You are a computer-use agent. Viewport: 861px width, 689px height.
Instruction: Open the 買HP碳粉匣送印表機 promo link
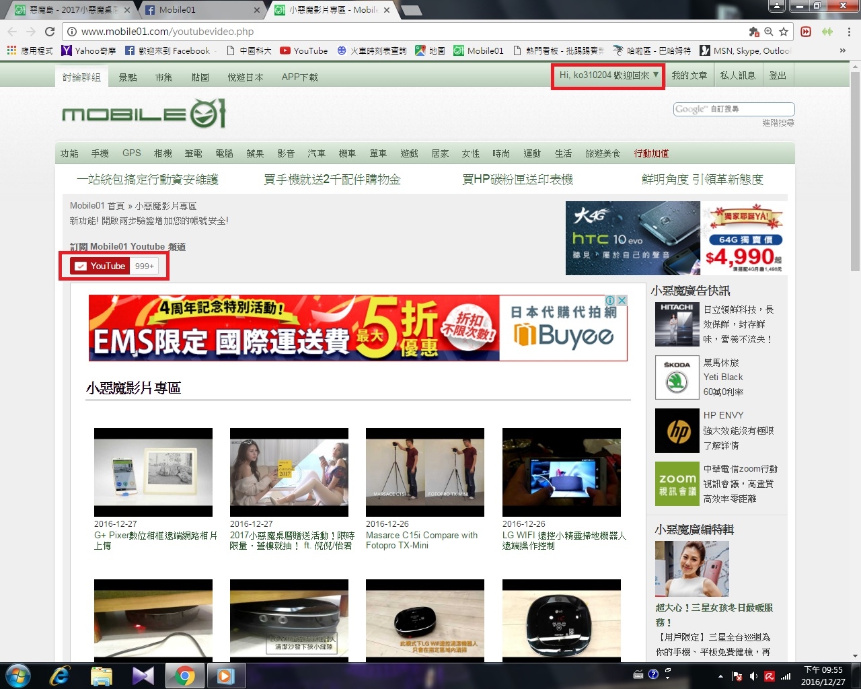[518, 180]
